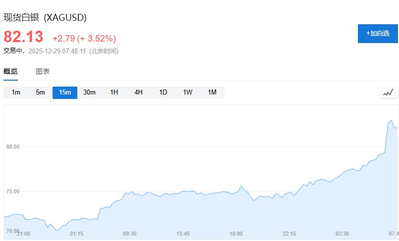Select the 1m timeframe
Screen dimensions: 399x241
pos(16,93)
